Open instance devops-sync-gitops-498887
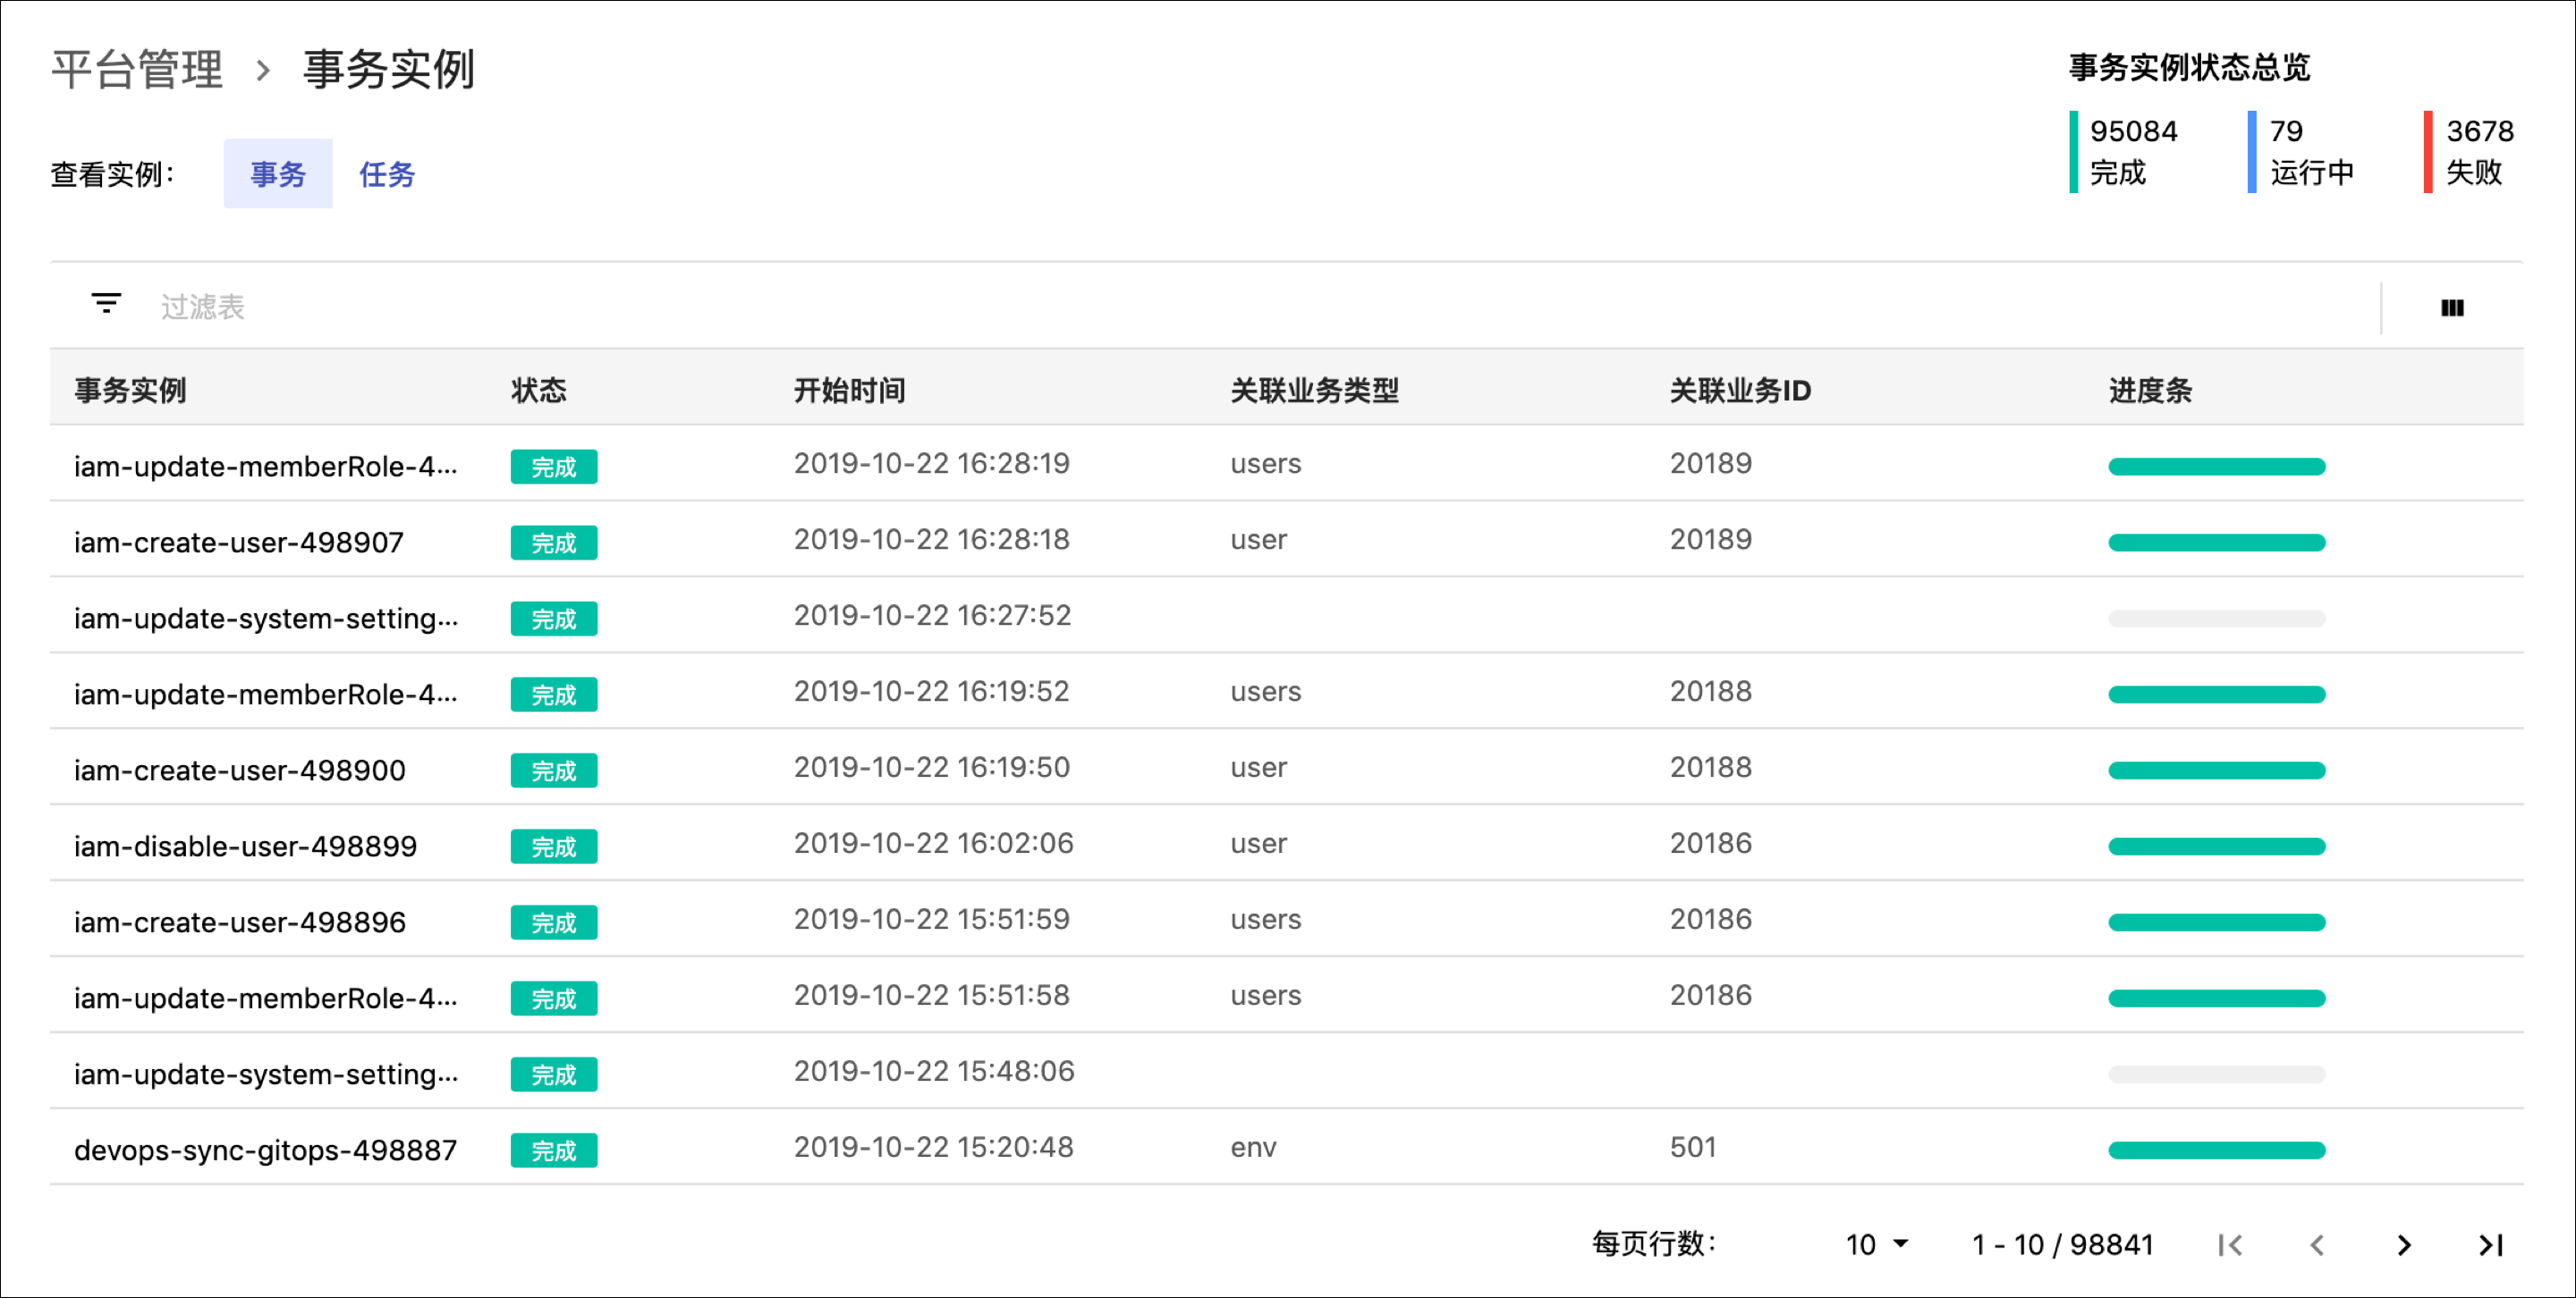Screen dimensions: 2576x1298 click(x=265, y=1150)
